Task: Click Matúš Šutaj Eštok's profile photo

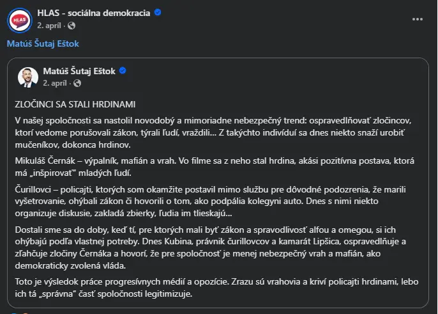Action: click(28, 77)
